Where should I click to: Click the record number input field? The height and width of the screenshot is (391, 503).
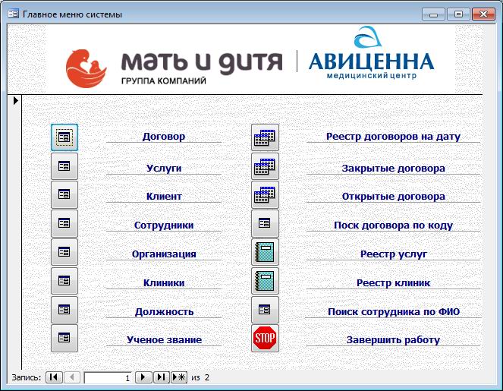pyautogui.click(x=108, y=377)
